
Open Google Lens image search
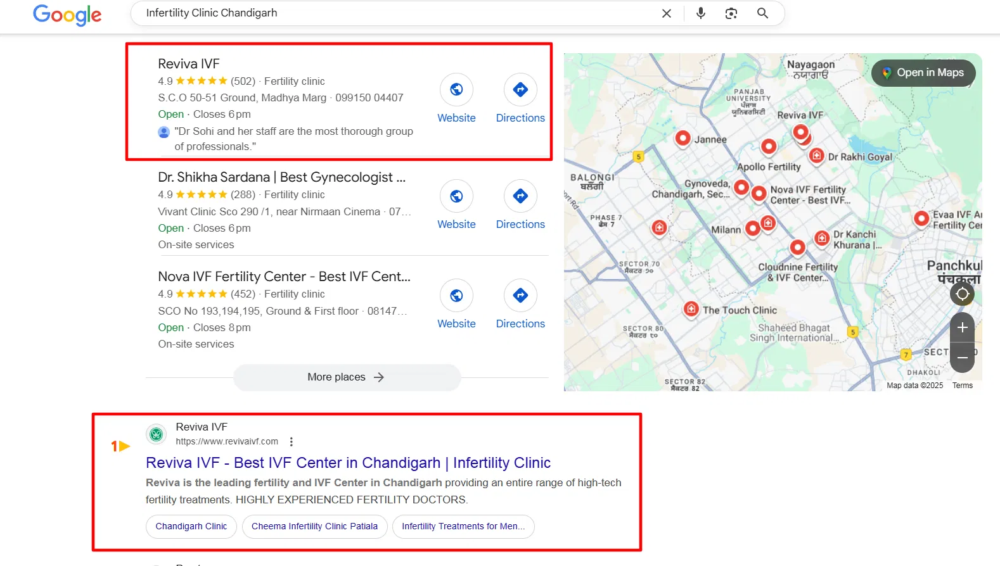(731, 13)
